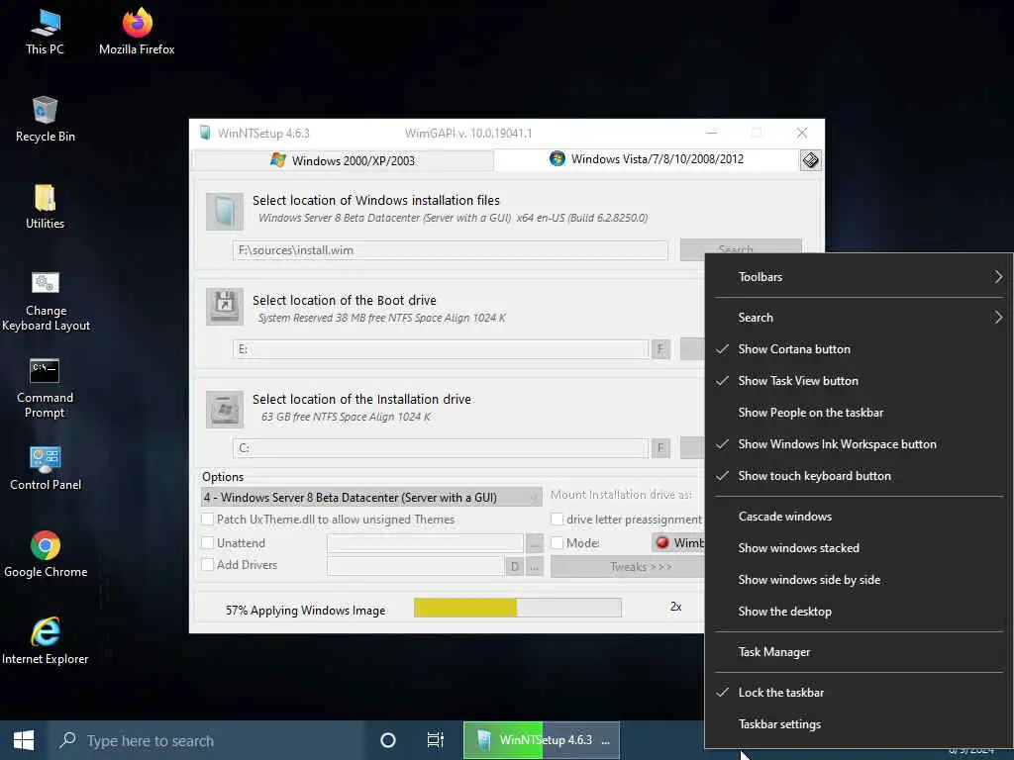This screenshot has height=760, width=1014.
Task: Toggle Patch UxTheme.dll checkbox
Action: (x=208, y=520)
